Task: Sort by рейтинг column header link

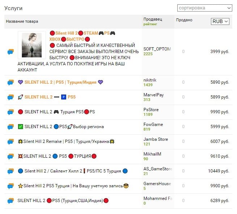Action: (x=150, y=24)
